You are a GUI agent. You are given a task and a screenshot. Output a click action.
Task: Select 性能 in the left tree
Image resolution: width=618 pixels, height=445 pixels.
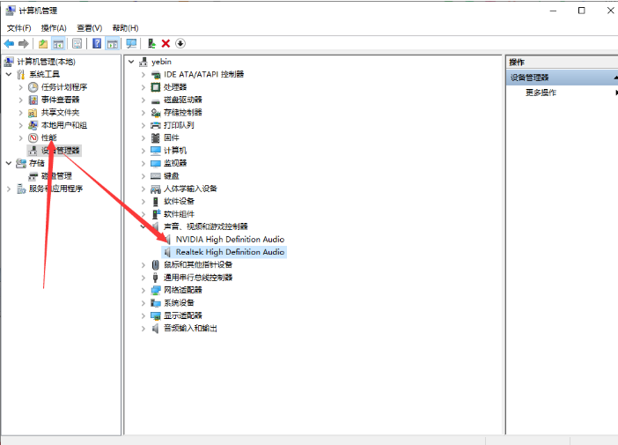tap(48, 137)
